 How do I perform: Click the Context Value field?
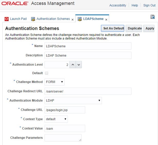(x=65, y=128)
